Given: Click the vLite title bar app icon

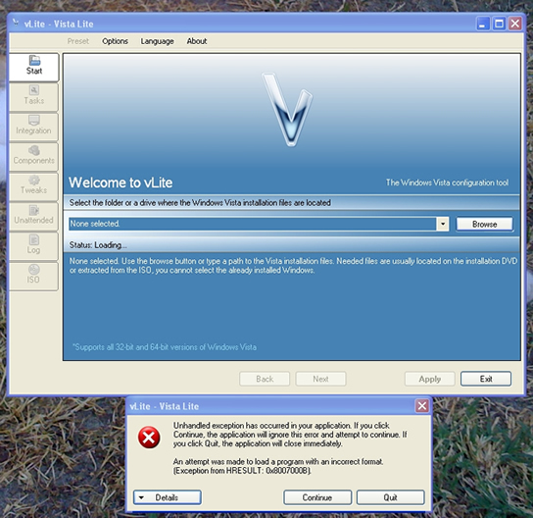Looking at the screenshot, I should [16, 24].
